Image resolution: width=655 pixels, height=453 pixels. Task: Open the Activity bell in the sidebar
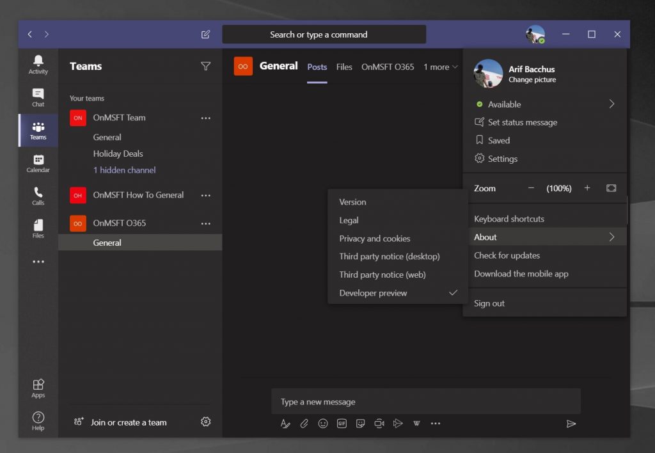38,65
